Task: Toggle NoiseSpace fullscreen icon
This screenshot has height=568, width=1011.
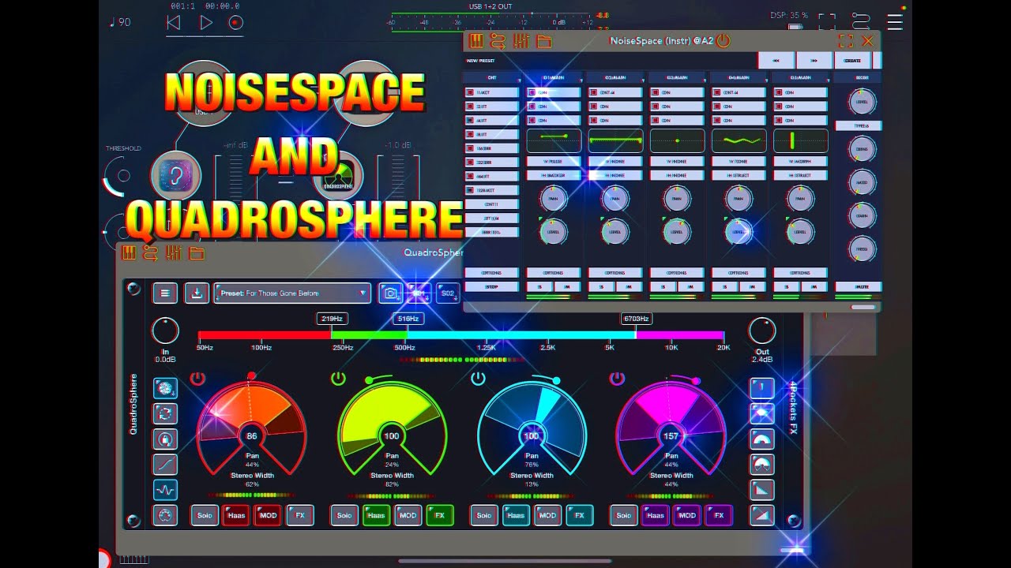Action: click(846, 41)
